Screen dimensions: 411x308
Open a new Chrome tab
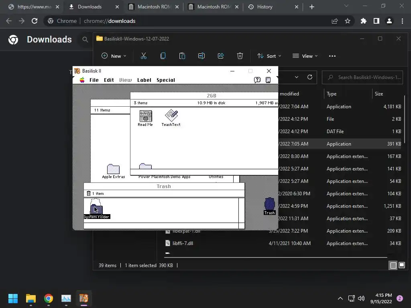coord(311,7)
